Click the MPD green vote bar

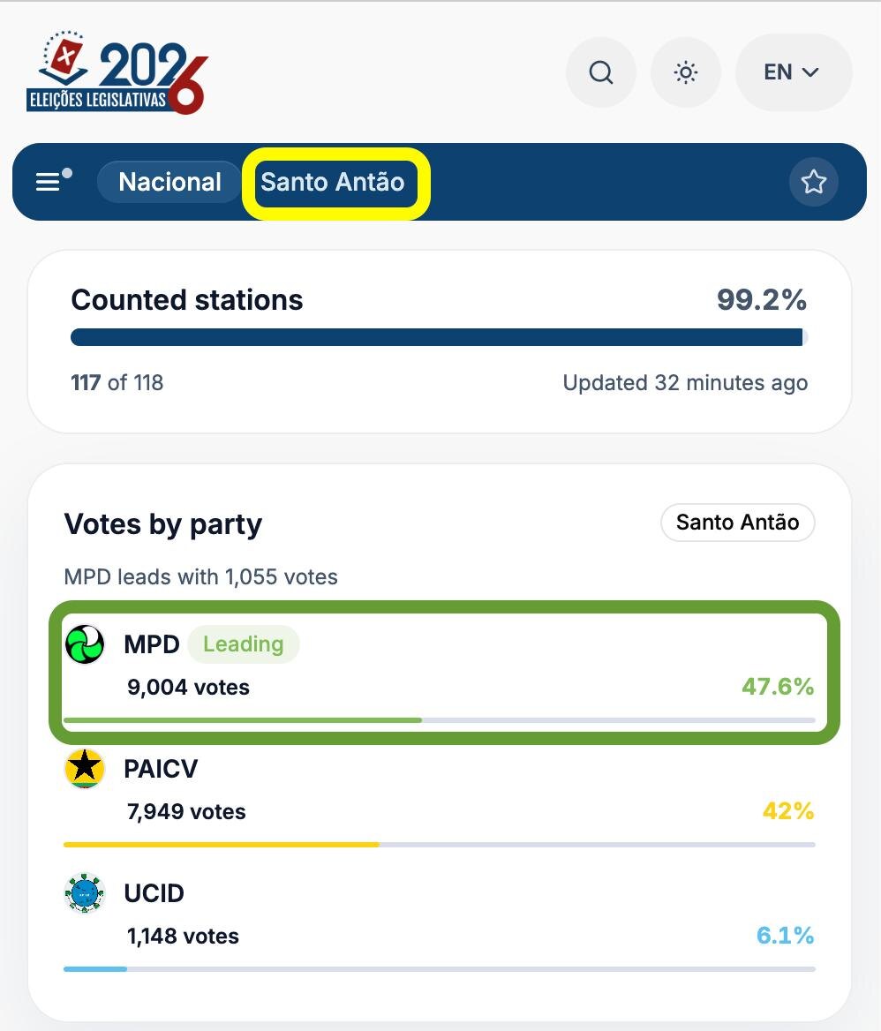click(x=243, y=720)
